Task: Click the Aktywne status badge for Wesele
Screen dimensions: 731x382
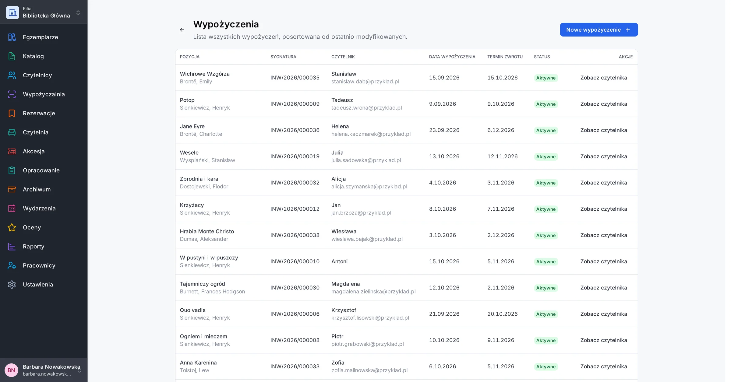Action: click(546, 156)
